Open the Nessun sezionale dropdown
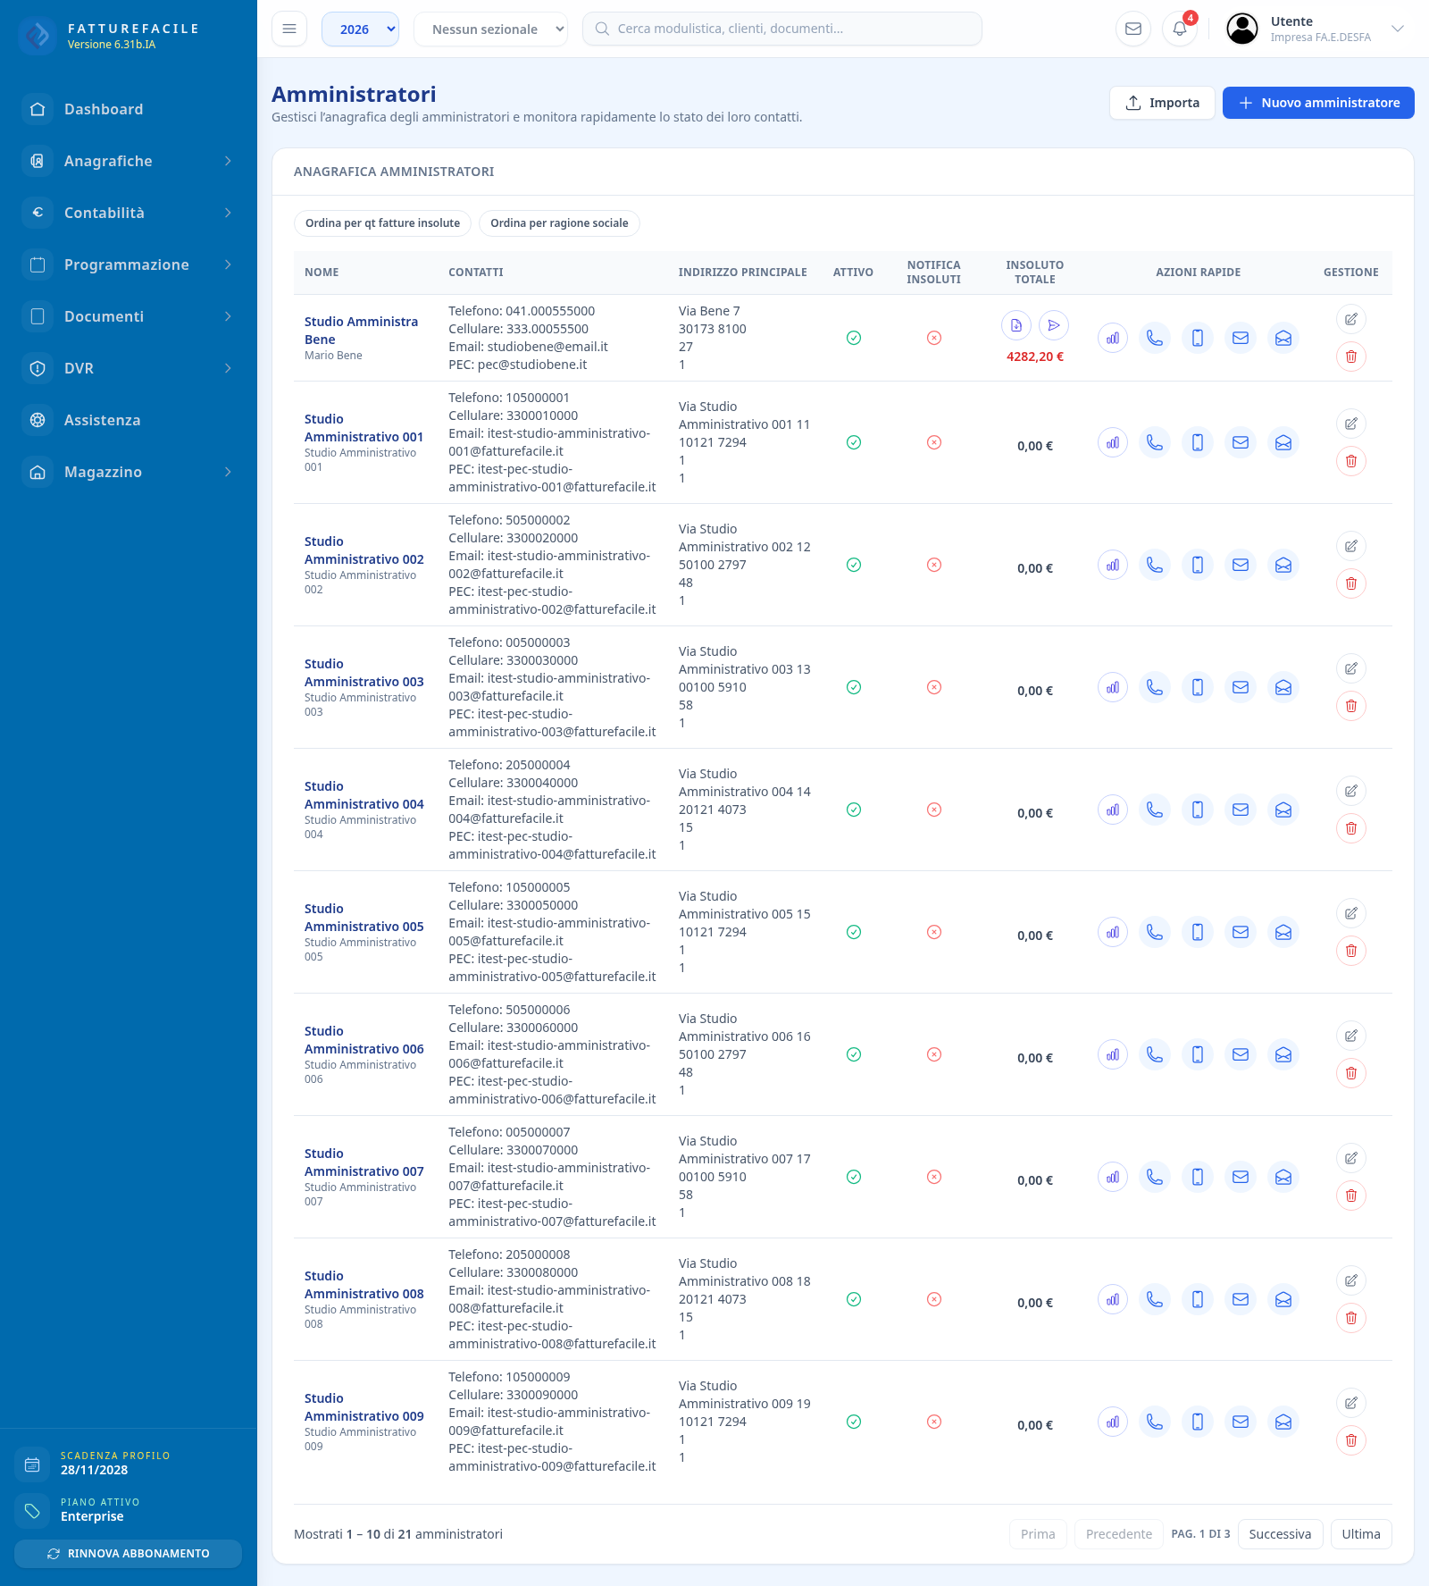The image size is (1429, 1586). click(490, 29)
